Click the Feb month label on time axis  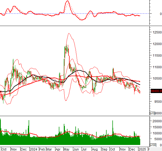[42, 149]
